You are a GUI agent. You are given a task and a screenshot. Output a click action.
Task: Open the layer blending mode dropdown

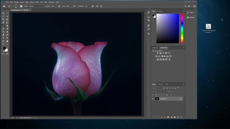tap(159, 91)
